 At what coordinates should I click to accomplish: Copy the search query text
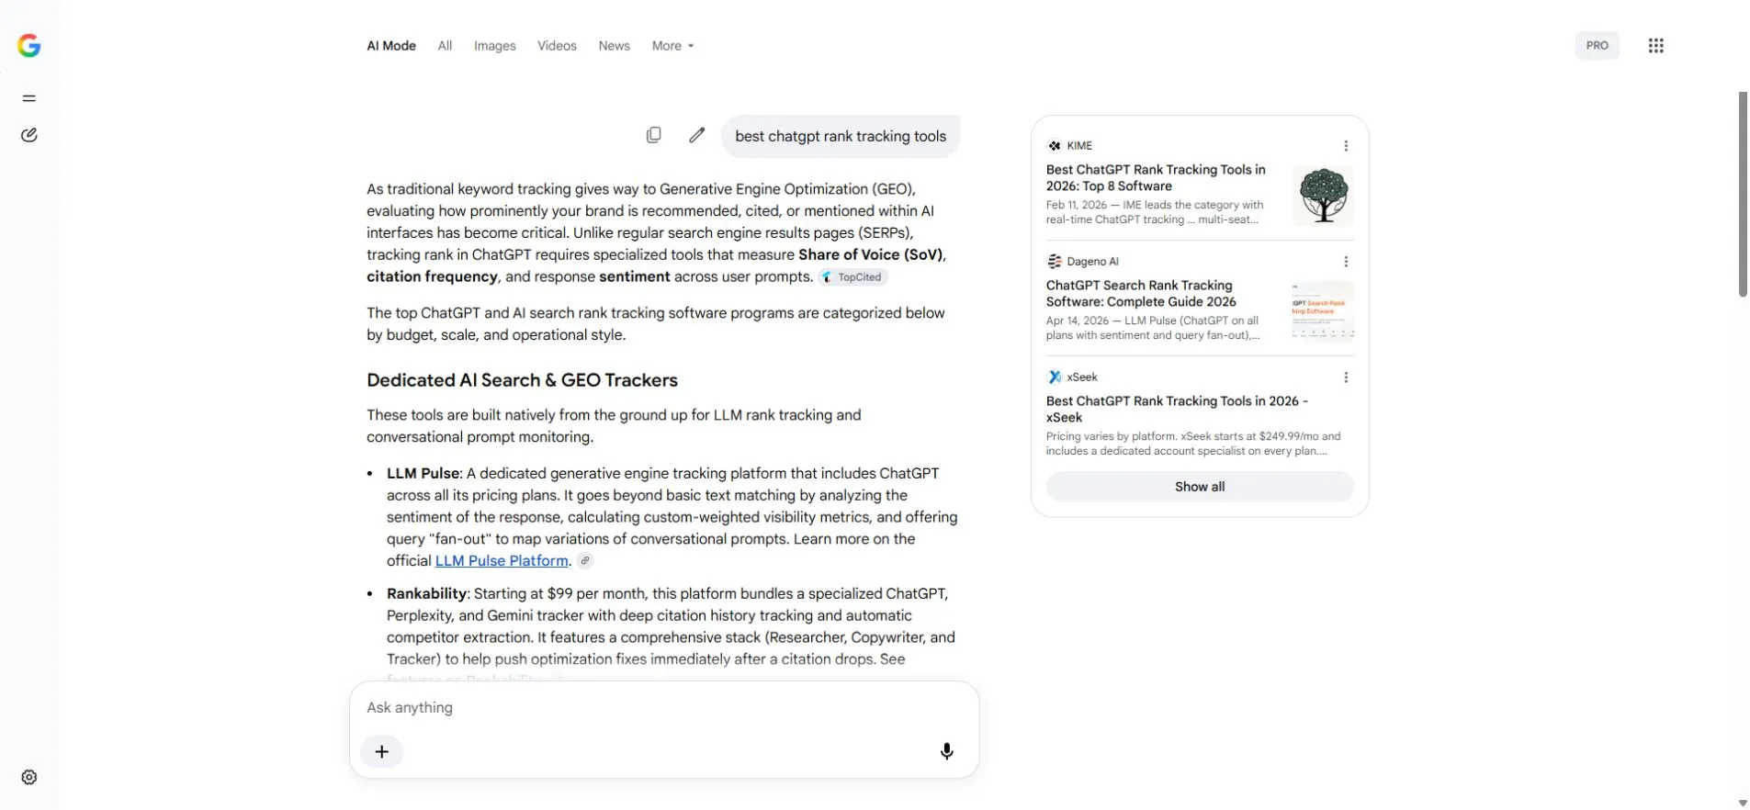click(x=653, y=135)
